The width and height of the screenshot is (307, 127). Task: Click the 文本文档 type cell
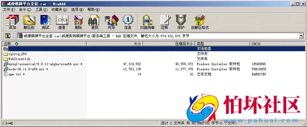[204, 74]
